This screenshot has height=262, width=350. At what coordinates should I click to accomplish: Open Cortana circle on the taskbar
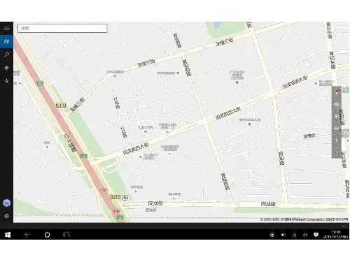click(x=47, y=235)
